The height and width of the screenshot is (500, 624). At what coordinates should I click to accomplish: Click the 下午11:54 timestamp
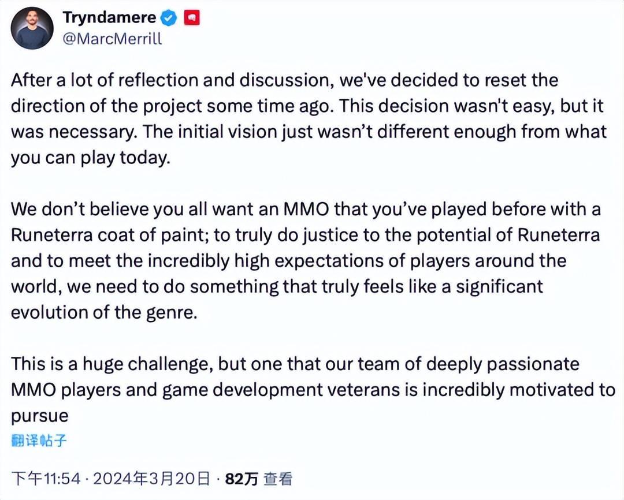pyautogui.click(x=47, y=479)
